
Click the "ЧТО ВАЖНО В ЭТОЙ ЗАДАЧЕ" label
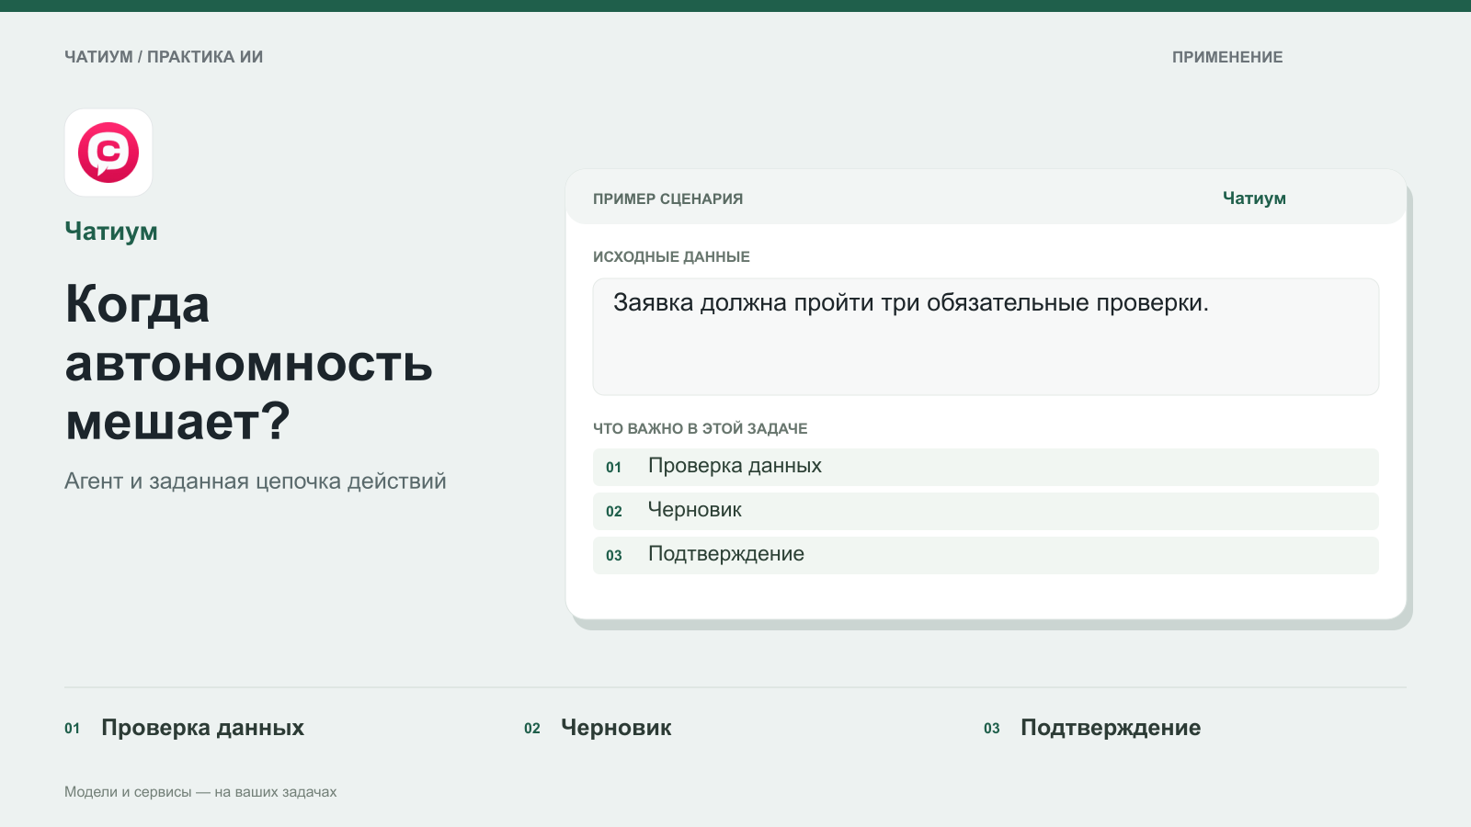pyautogui.click(x=701, y=429)
